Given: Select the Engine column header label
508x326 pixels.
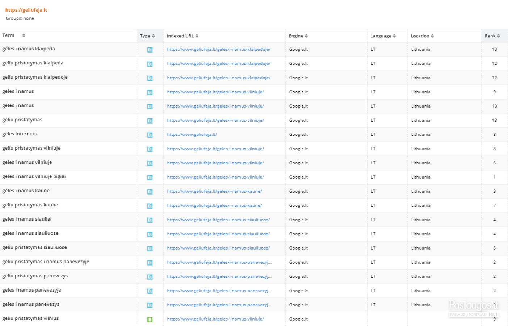Looking at the screenshot, I should 296,36.
